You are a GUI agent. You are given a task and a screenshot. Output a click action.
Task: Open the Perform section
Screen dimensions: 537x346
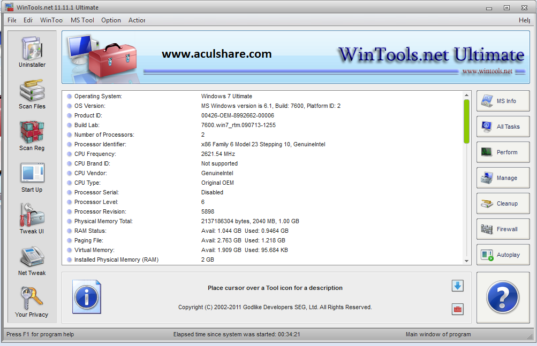pyautogui.click(x=502, y=152)
